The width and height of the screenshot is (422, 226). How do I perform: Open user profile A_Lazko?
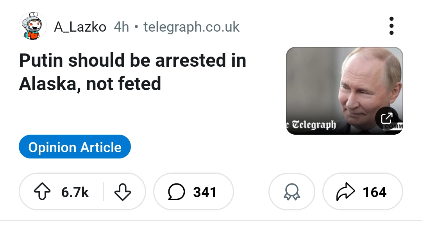pyautogui.click(x=80, y=27)
